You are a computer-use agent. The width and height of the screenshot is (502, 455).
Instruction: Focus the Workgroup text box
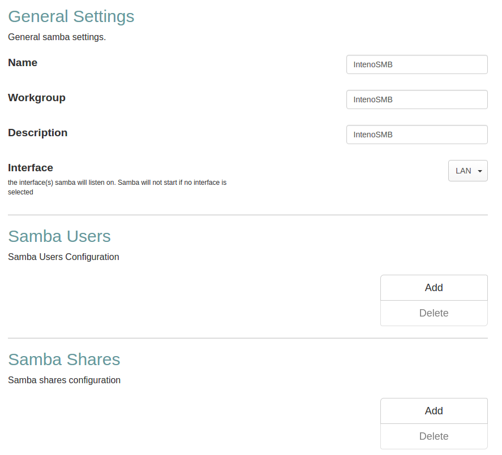(x=417, y=99)
